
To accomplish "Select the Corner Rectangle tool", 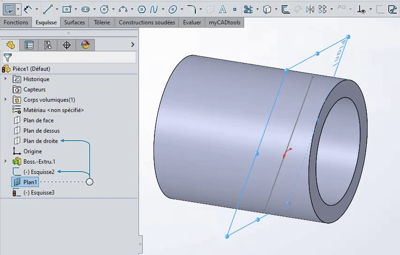I will (x=67, y=9).
